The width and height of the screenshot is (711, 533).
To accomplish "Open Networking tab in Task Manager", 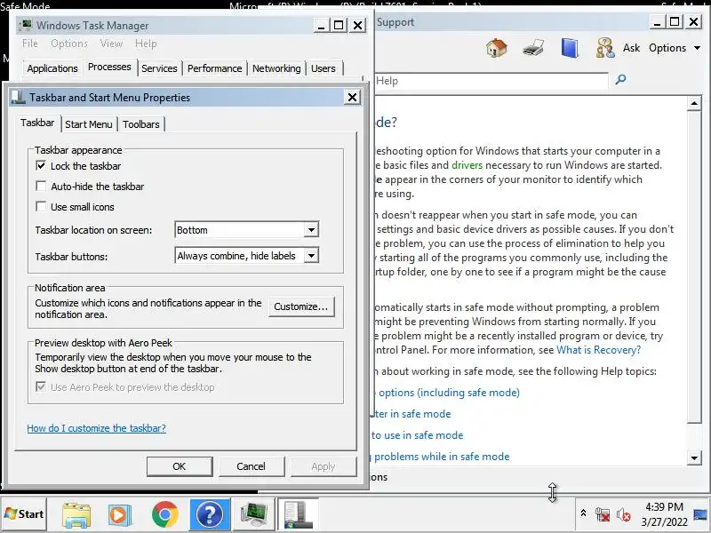I will [x=276, y=68].
